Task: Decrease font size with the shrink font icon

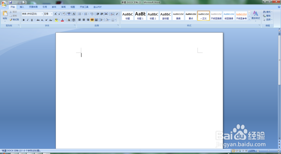Action: point(60,14)
